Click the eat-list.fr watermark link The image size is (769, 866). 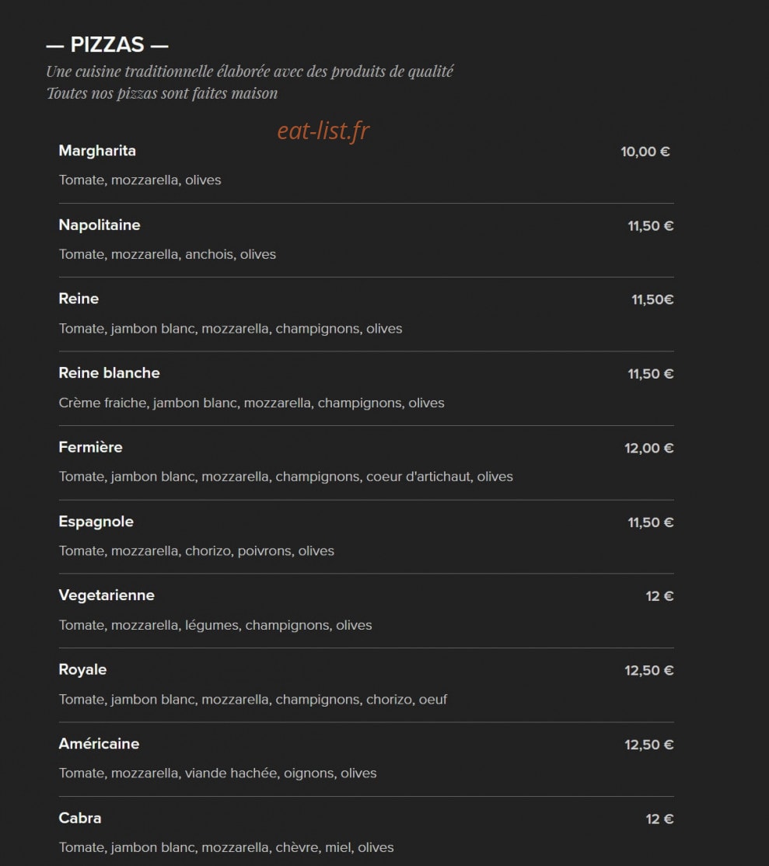(x=323, y=131)
